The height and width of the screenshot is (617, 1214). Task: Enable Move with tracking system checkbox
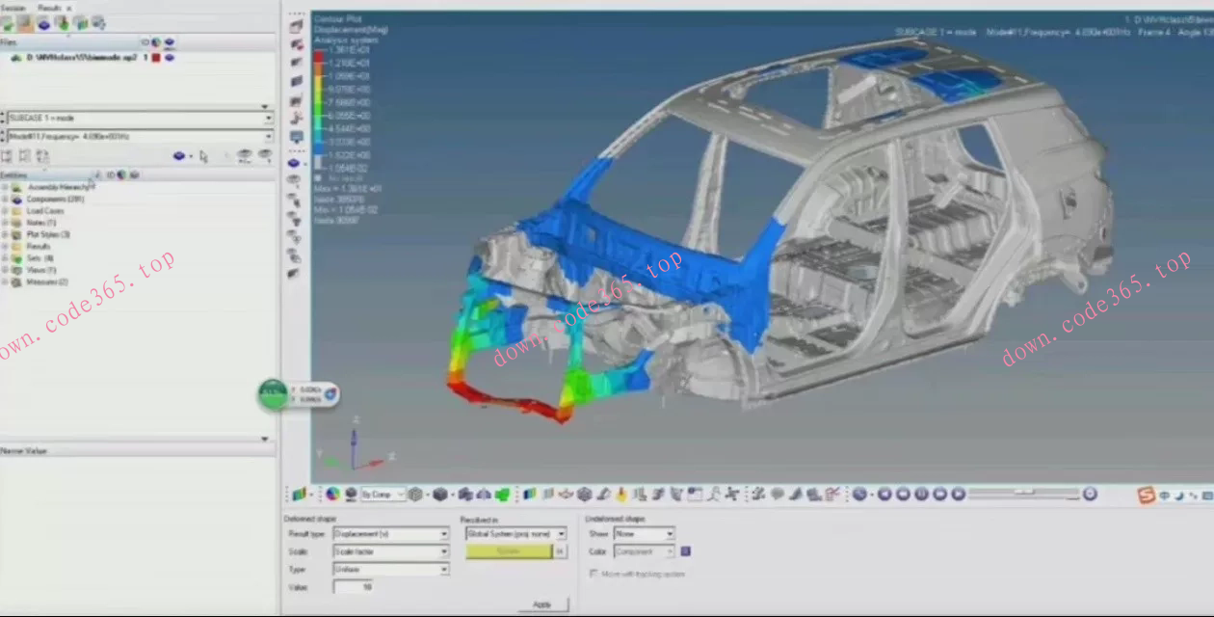click(x=594, y=575)
